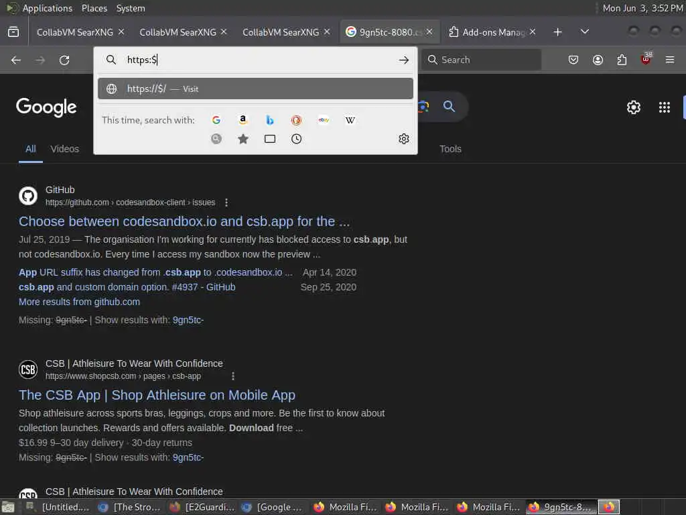
Task: Search in History clock icon
Action: coord(296,139)
